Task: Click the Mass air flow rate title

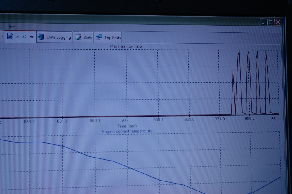Action: click(126, 46)
